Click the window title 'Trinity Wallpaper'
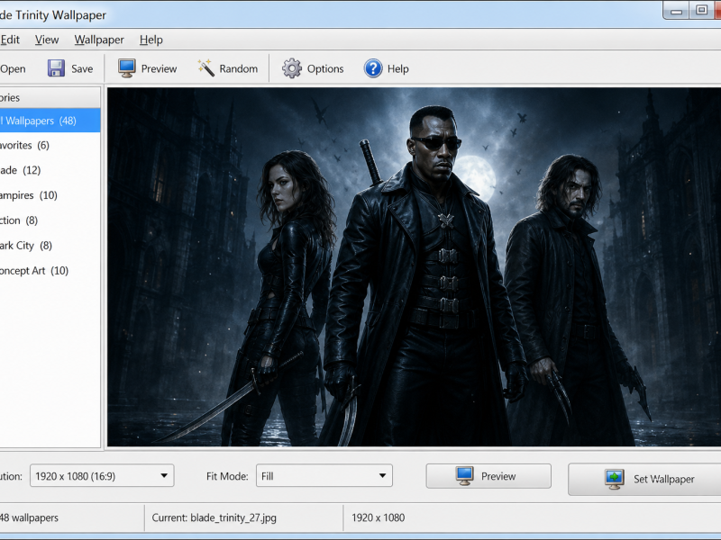 coord(60,15)
